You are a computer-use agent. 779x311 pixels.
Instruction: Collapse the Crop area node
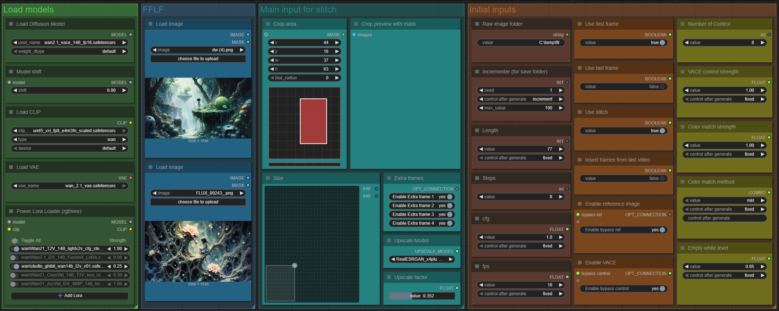pos(268,24)
